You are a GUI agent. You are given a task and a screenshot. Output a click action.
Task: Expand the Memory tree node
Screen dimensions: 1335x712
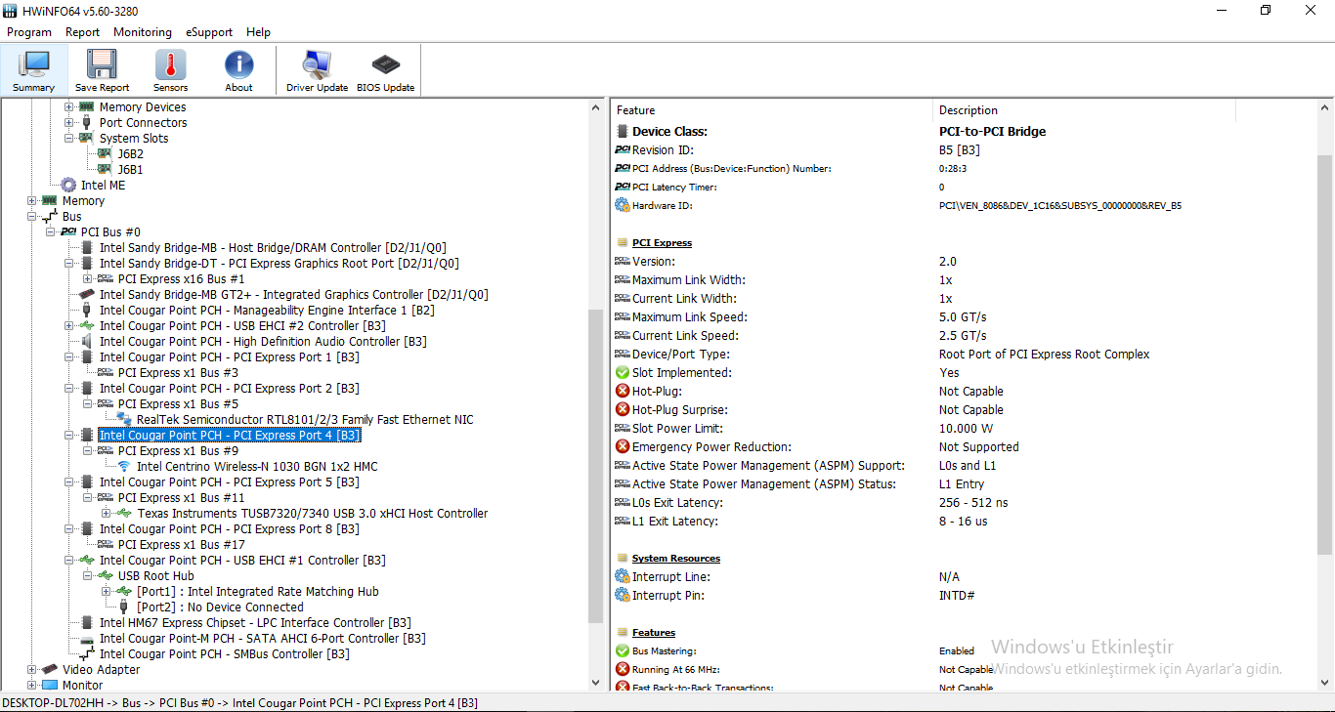click(32, 200)
